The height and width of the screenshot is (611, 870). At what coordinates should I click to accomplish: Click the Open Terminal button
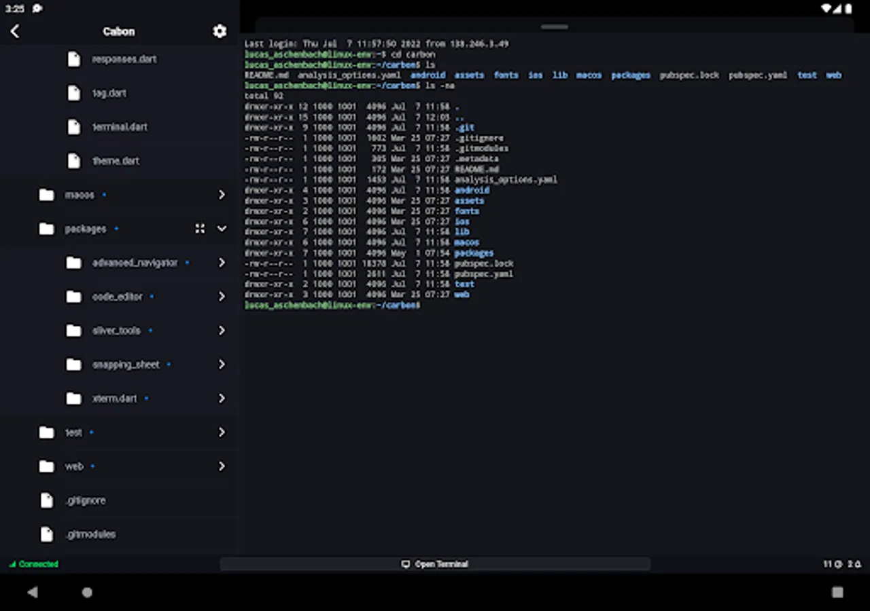pyautogui.click(x=435, y=564)
